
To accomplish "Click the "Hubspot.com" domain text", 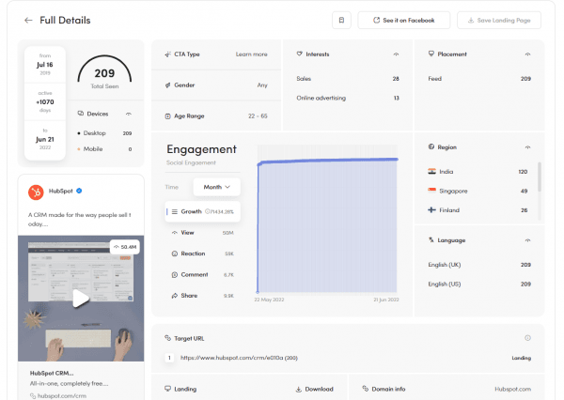I will (x=512, y=390).
